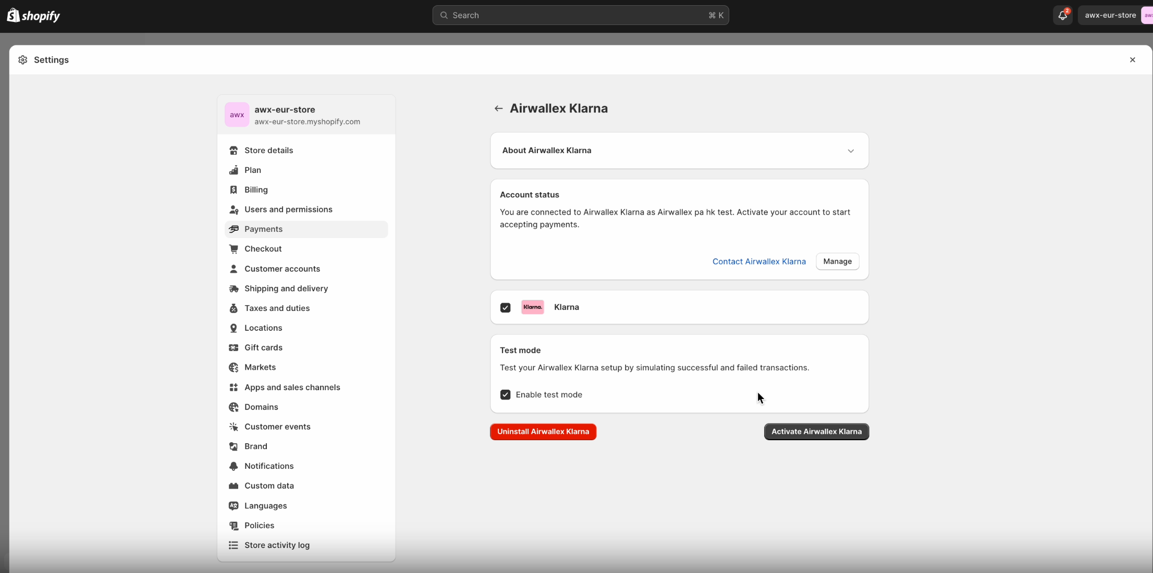Click the Shopify logo
1153x573 pixels.
[33, 16]
